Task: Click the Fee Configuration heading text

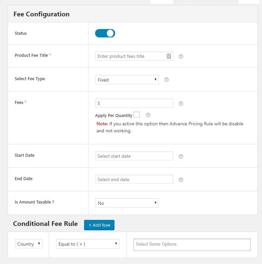Action: point(41,14)
